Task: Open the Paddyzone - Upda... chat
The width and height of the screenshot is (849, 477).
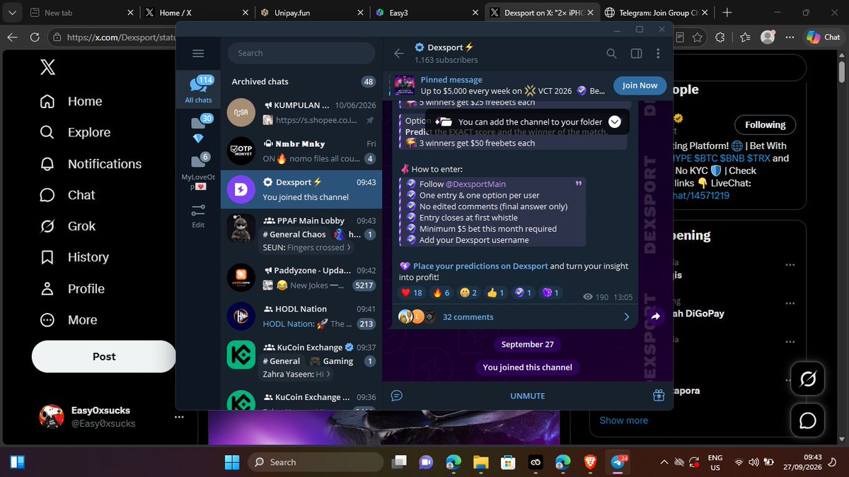Action: pos(302,277)
